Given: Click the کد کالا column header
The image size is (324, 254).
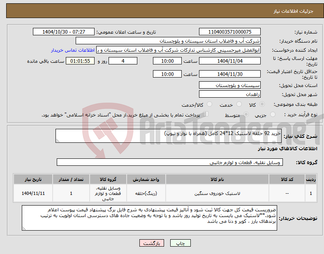Looking at the screenshot, I should click(287, 179).
